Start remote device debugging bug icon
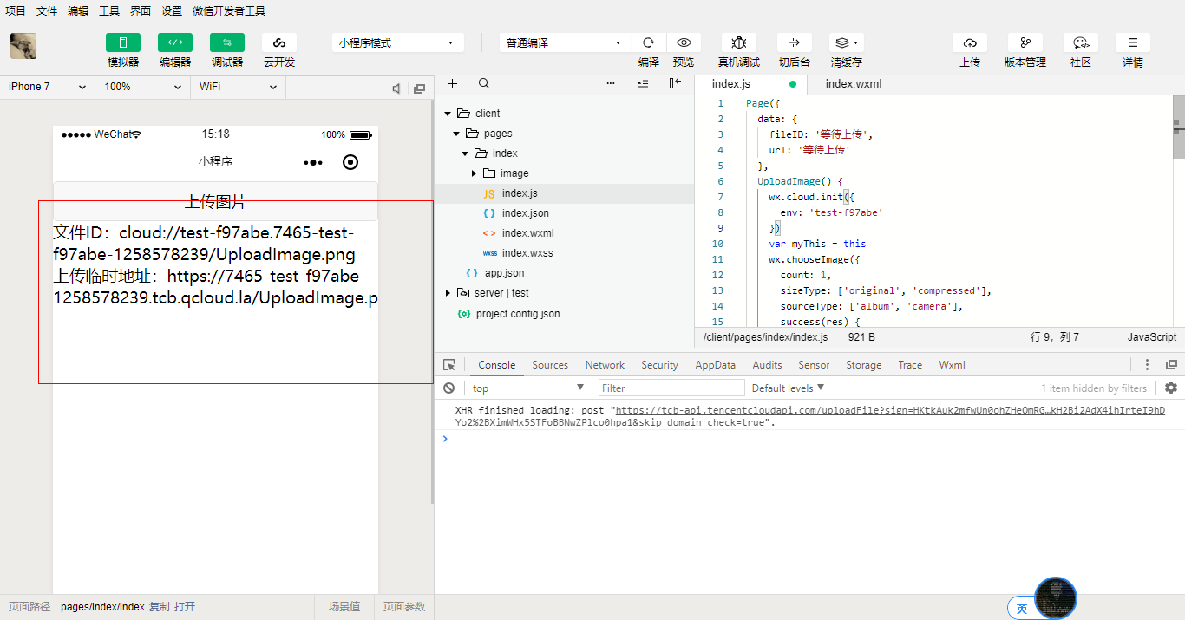The width and height of the screenshot is (1185, 620). (x=738, y=42)
